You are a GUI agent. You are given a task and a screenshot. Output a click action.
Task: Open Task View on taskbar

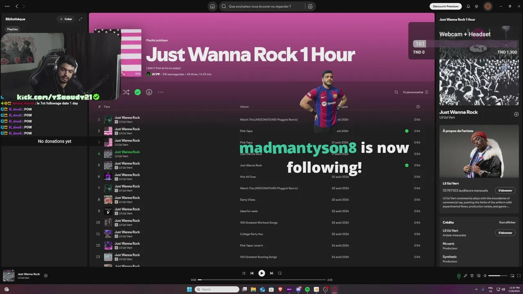click(x=244, y=289)
